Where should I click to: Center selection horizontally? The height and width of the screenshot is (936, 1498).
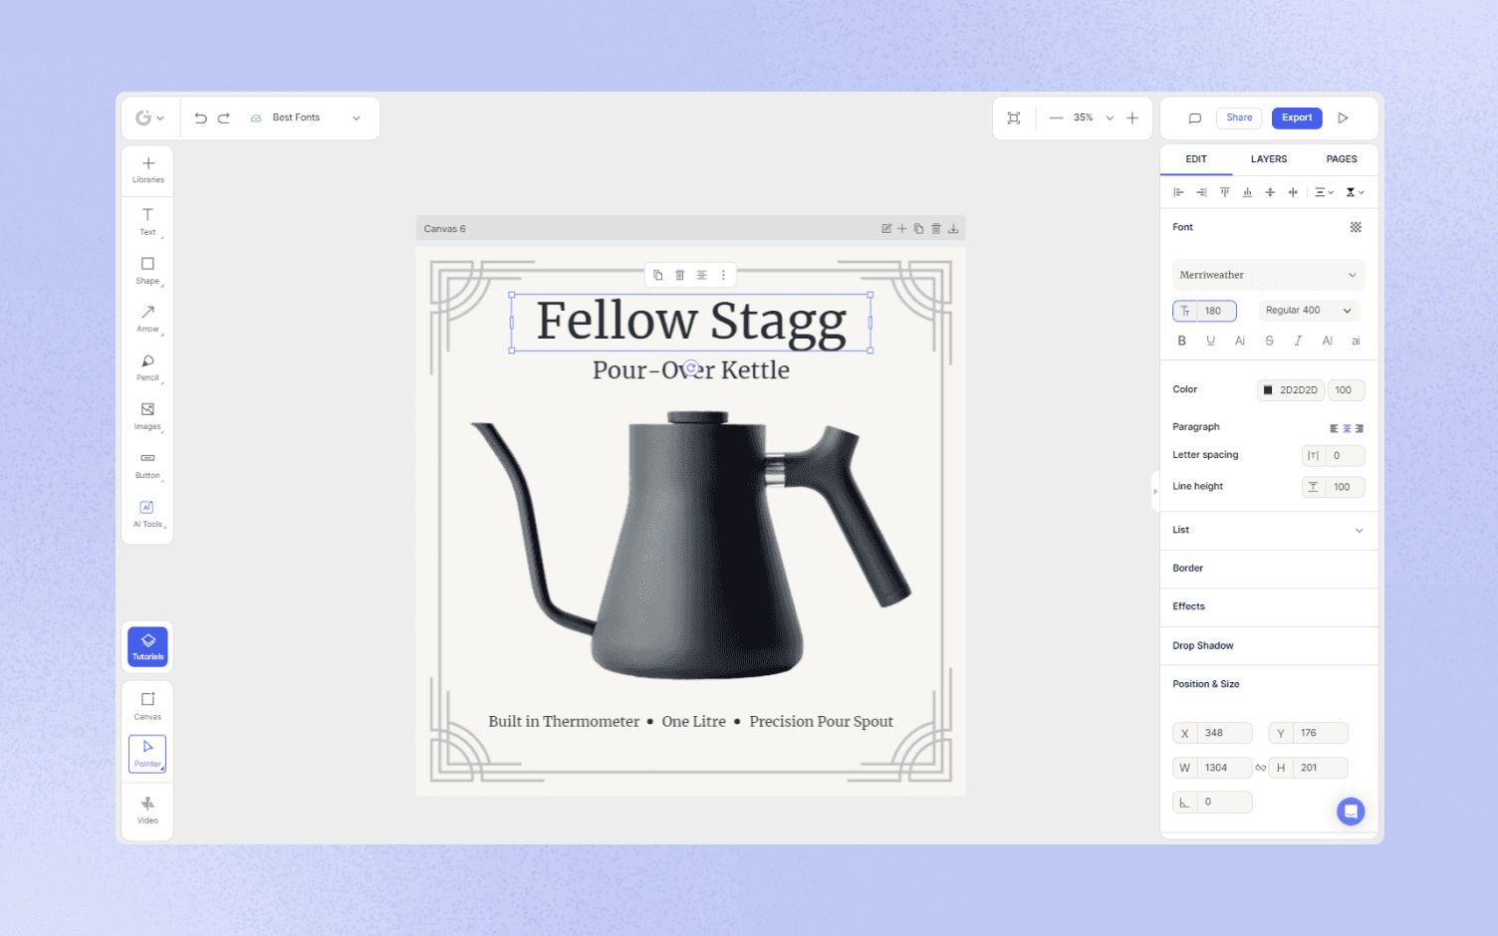[1293, 192]
